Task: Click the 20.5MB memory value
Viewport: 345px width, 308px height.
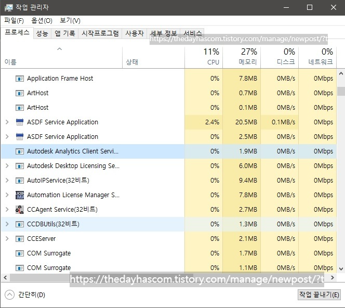Action: click(246, 122)
